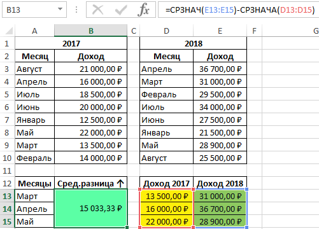The height and width of the screenshot is (229, 319).
Task: Select cell with 21 000,00 ₽
Action: [x=91, y=69]
